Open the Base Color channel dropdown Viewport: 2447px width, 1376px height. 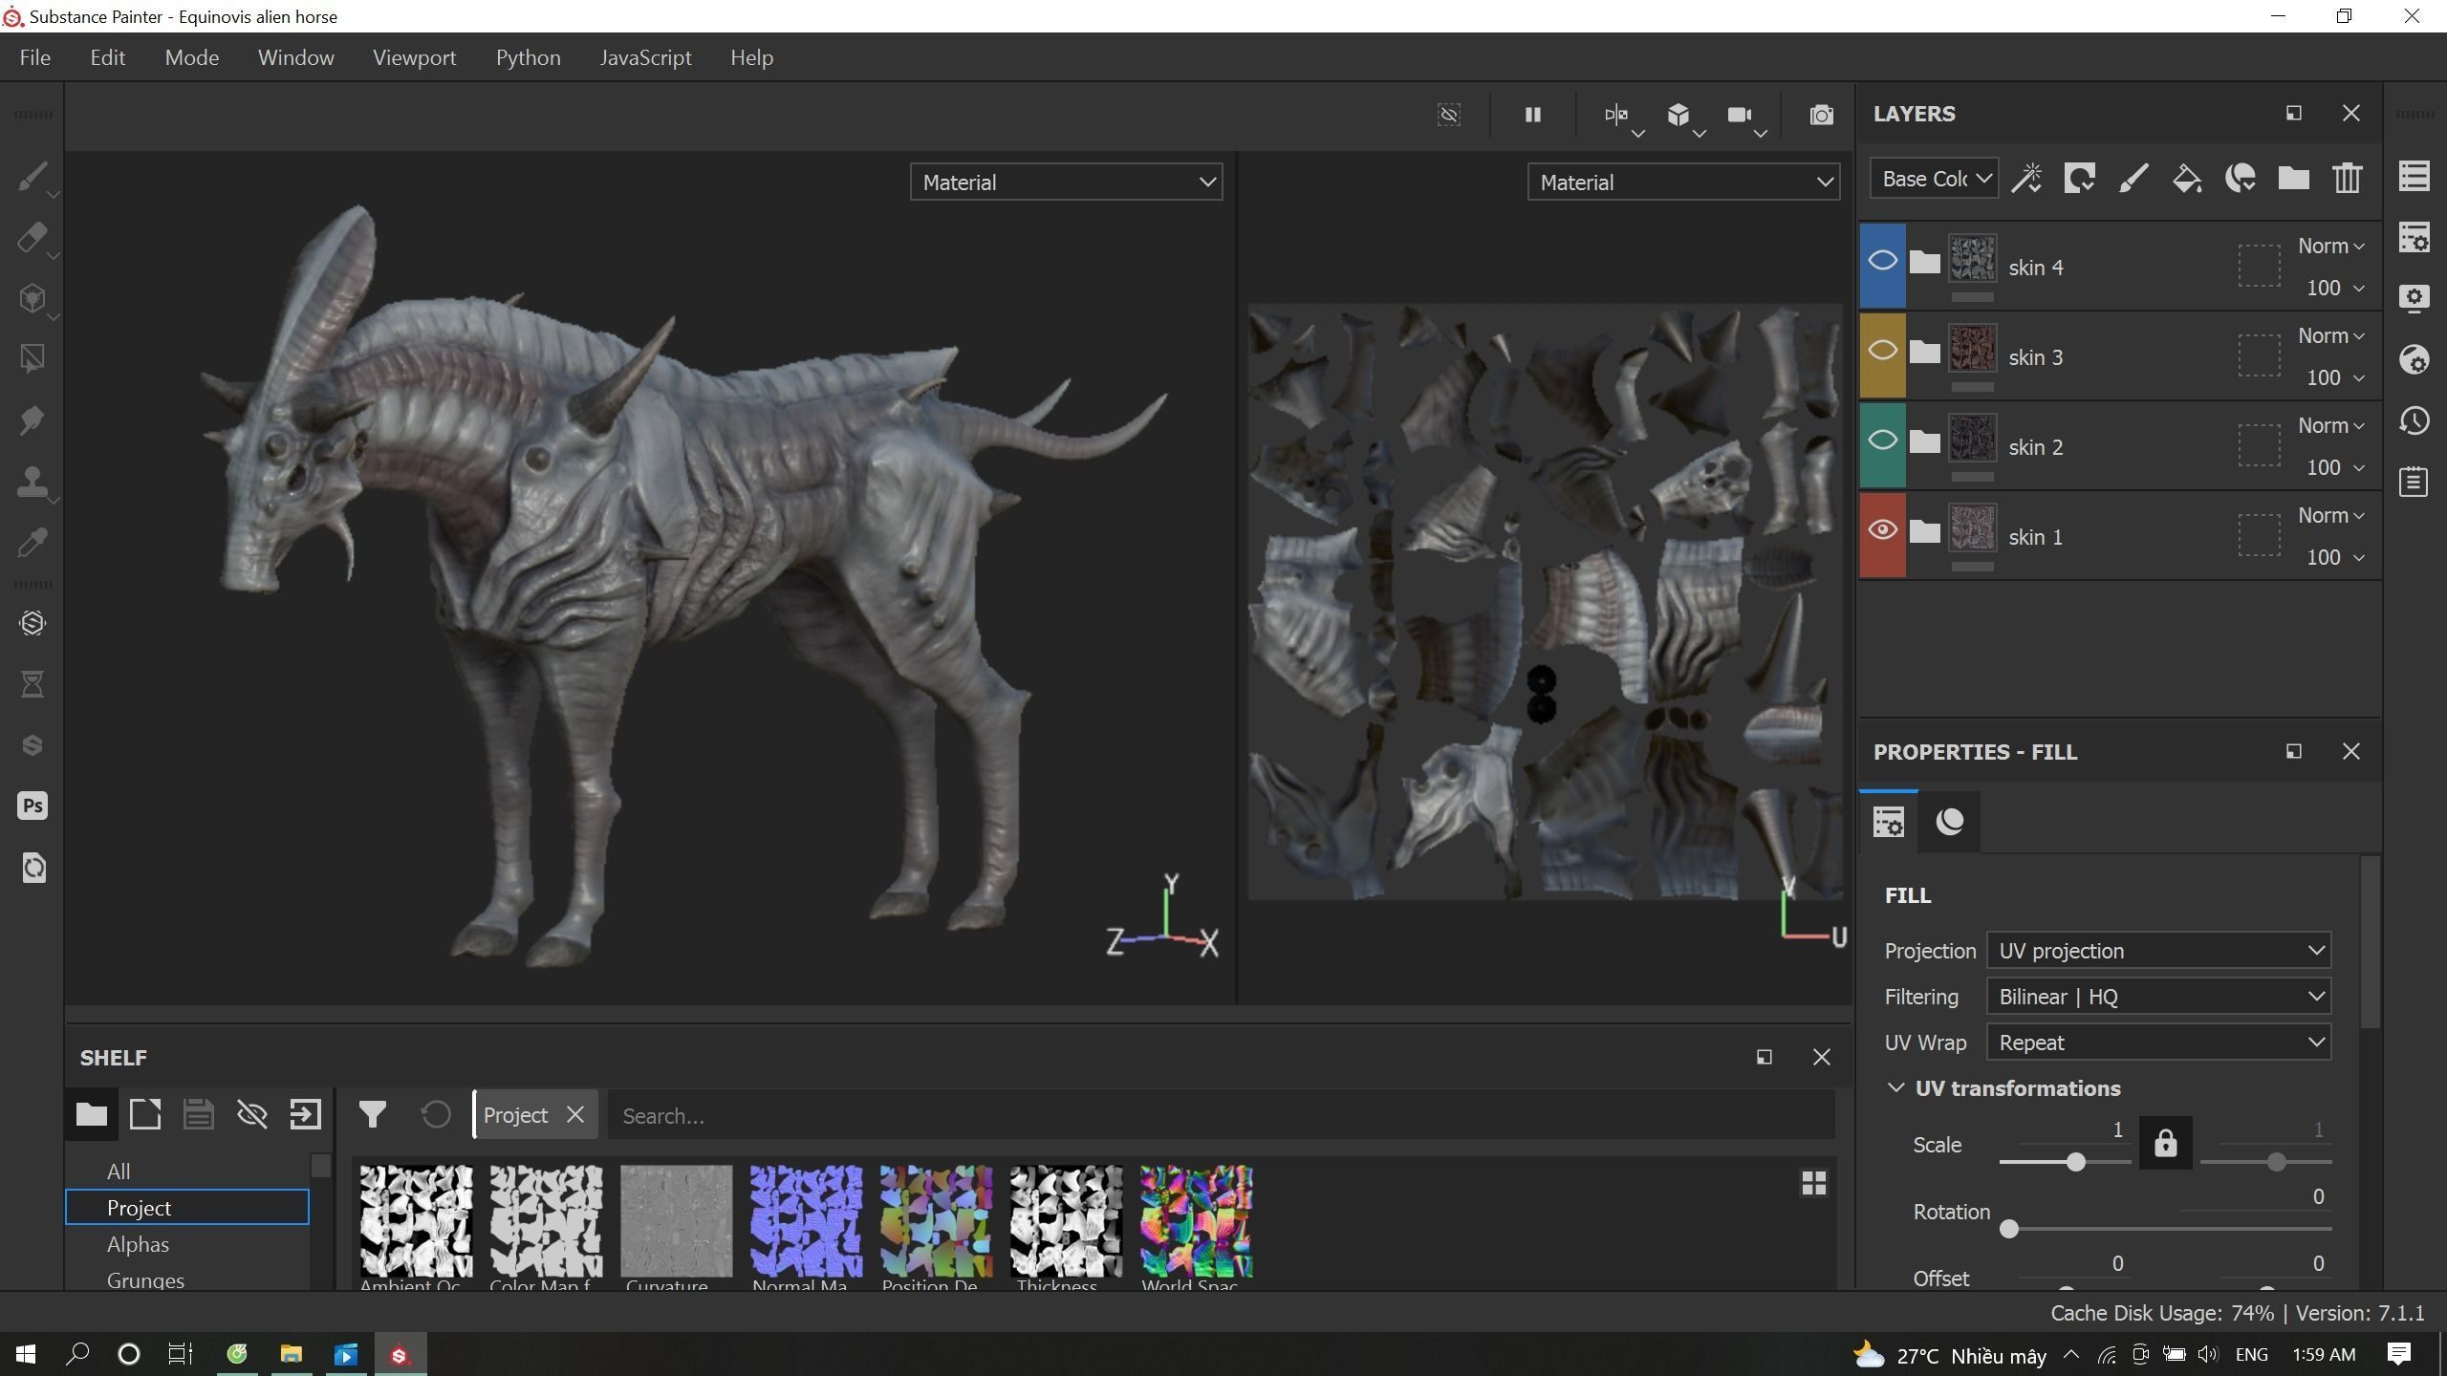(1934, 179)
